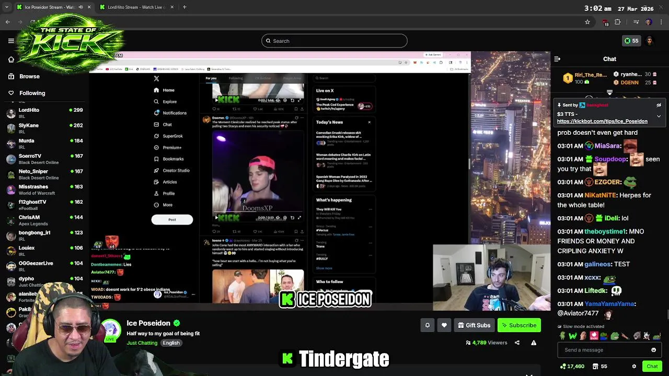The height and width of the screenshot is (376, 669).
Task: Click the English language tag
Action: coord(171,343)
